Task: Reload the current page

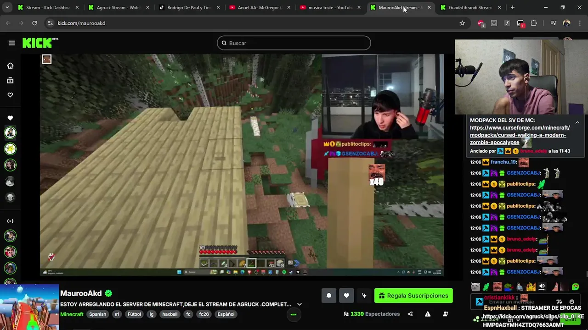Action: 34,23
